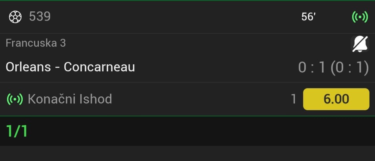Tap the 56' match minute indicator

pos(308,17)
